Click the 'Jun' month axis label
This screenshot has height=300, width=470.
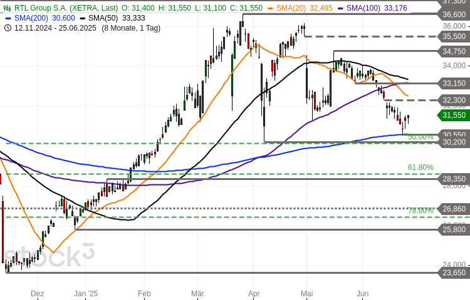point(363,293)
